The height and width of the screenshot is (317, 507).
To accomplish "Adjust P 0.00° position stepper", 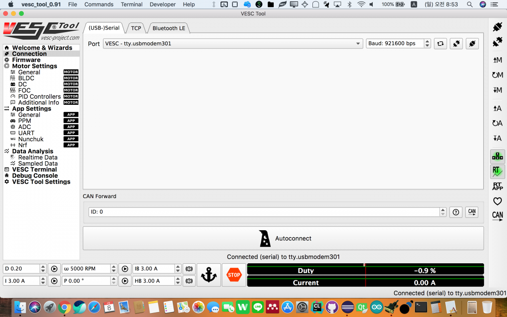I will pyautogui.click(x=114, y=281).
